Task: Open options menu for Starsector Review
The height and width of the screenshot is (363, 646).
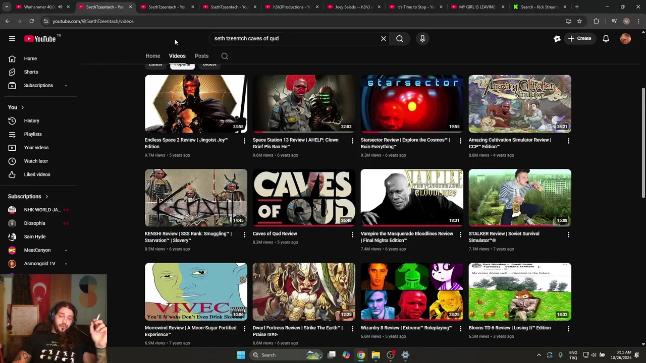Action: (460, 141)
